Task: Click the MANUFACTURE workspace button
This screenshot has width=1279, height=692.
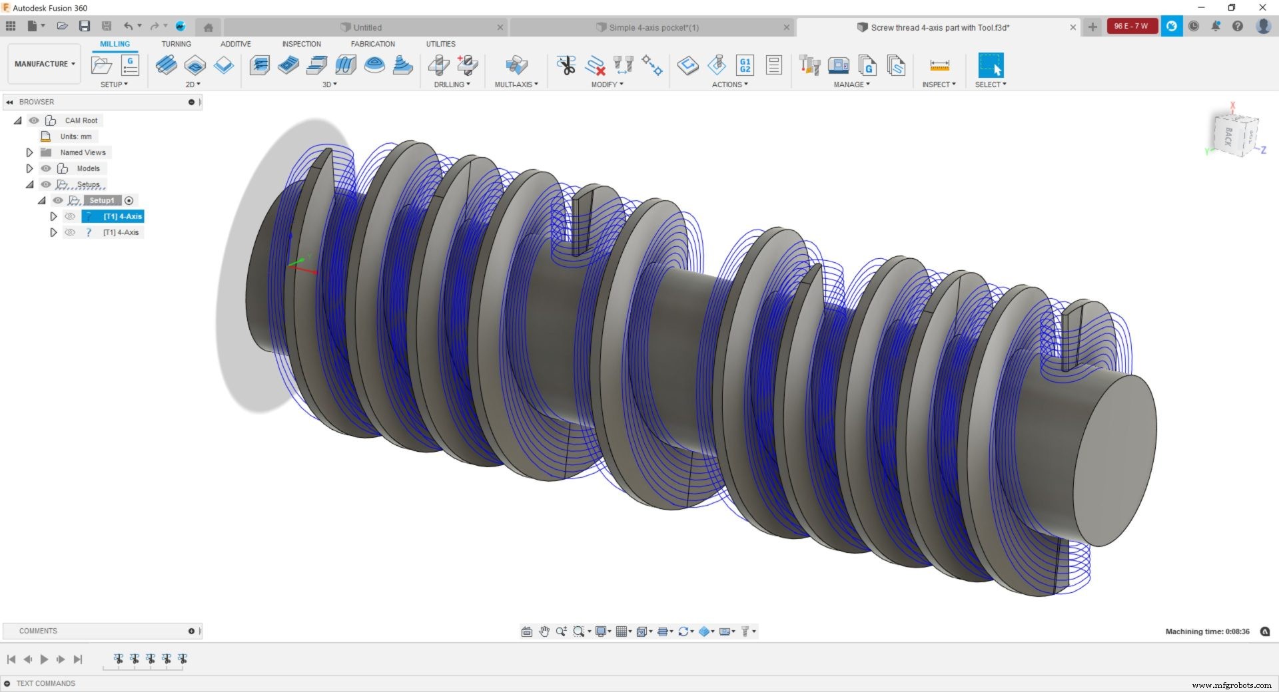Action: [43, 64]
